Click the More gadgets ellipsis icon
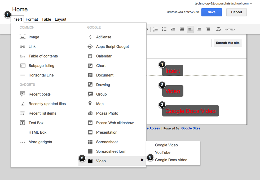The image size is (260, 180). coord(23,142)
